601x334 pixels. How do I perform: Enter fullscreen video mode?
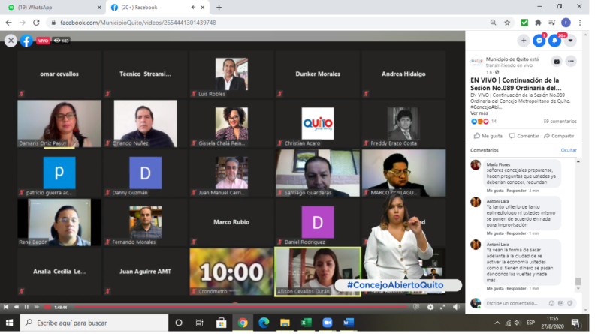[x=442, y=307]
